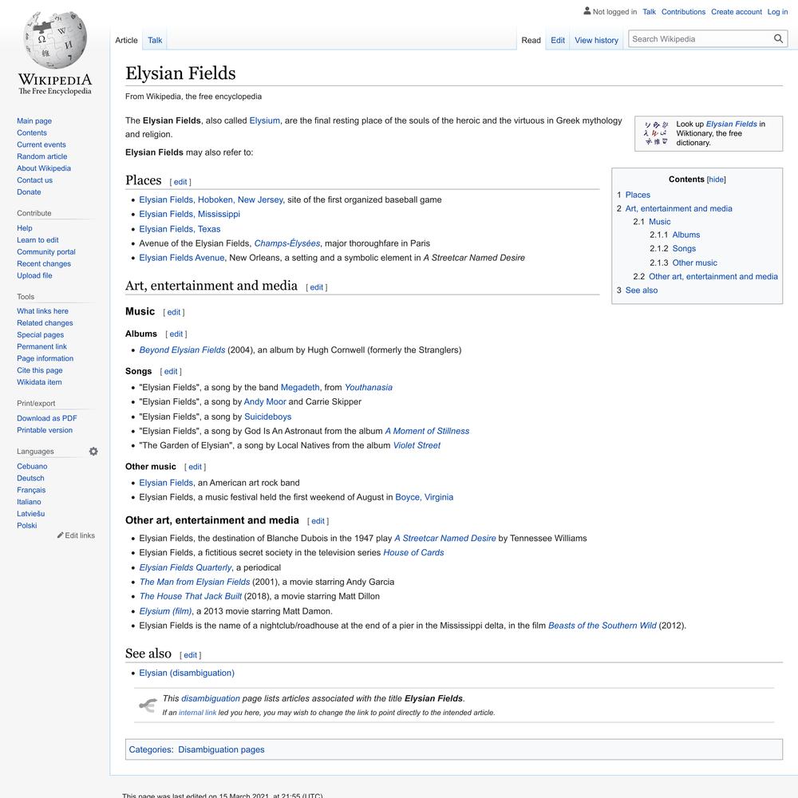Open Beasts of the Southern Wild link
Image resolution: width=798 pixels, height=798 pixels.
(602, 626)
